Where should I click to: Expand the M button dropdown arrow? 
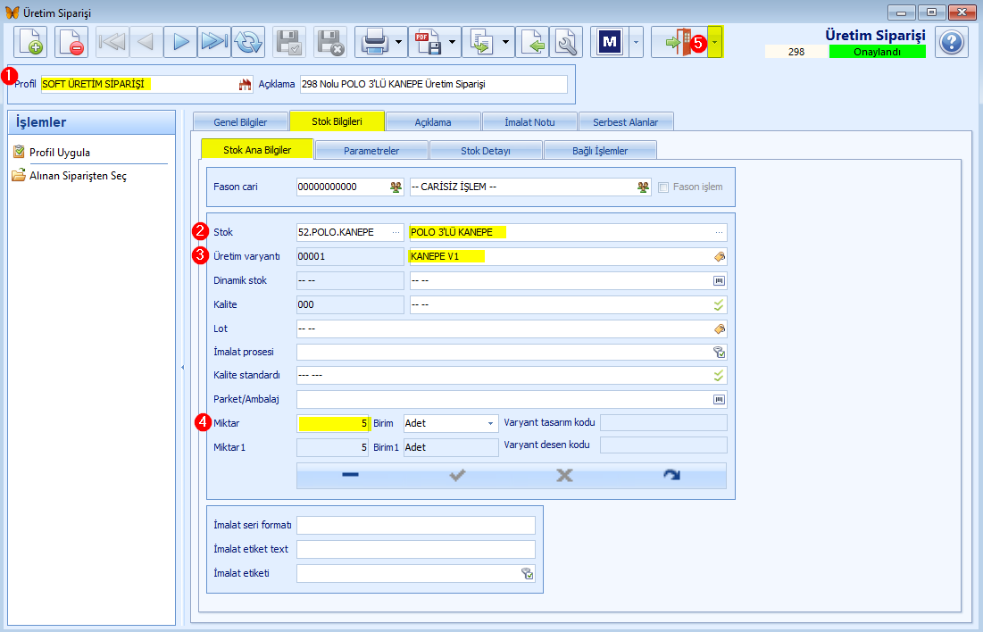[x=636, y=42]
